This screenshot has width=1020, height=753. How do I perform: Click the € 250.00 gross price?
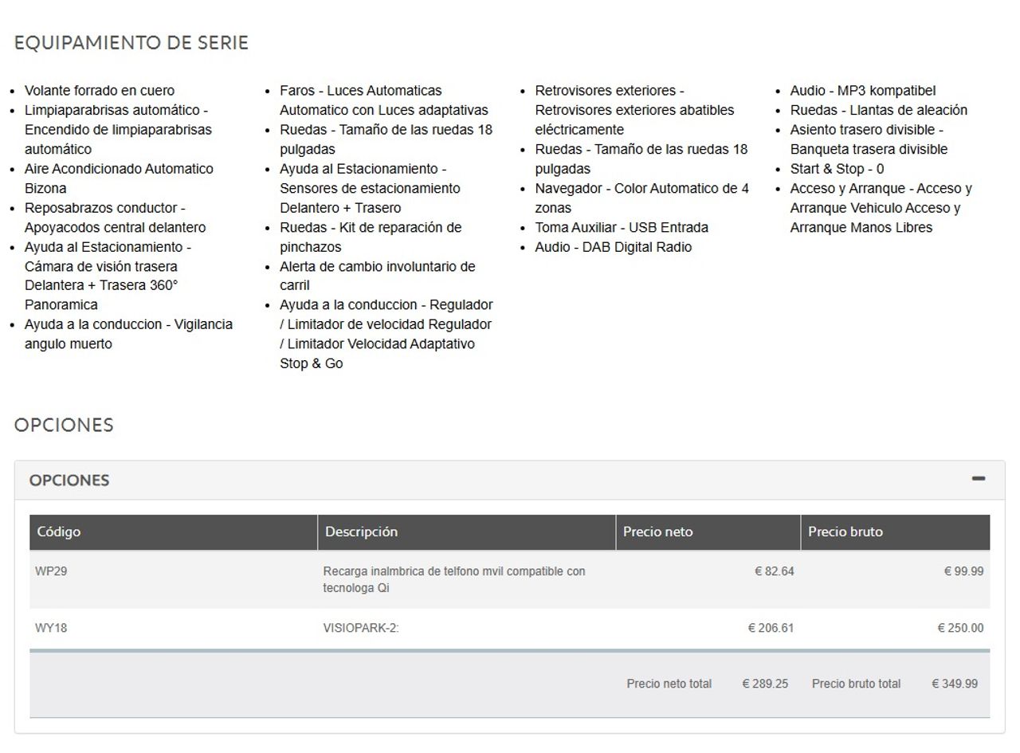(959, 628)
